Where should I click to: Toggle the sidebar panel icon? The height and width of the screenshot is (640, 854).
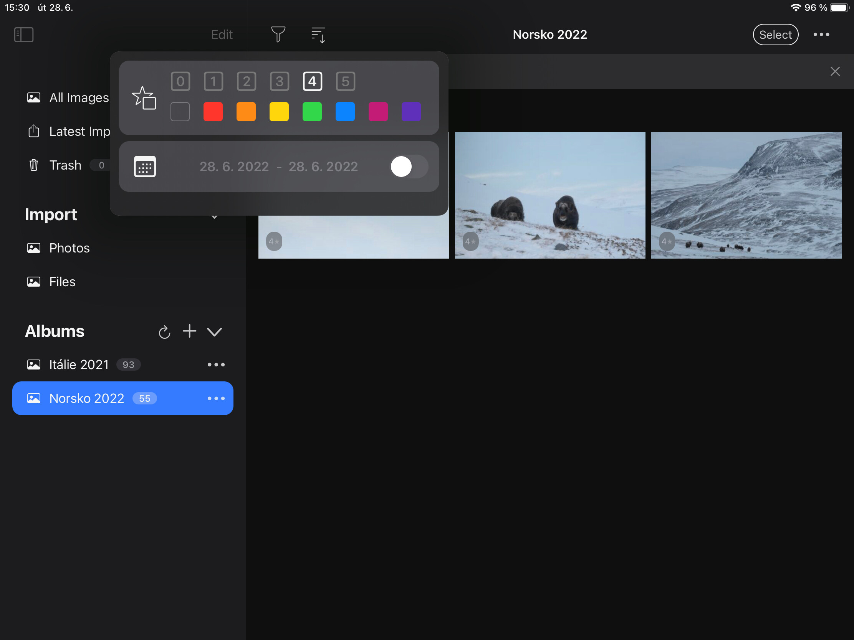tap(23, 35)
